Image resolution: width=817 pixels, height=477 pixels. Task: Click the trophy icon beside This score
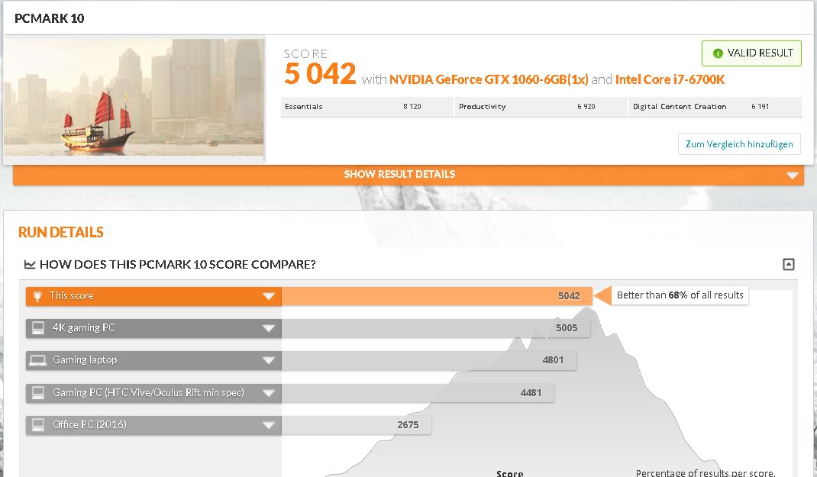[x=38, y=296]
